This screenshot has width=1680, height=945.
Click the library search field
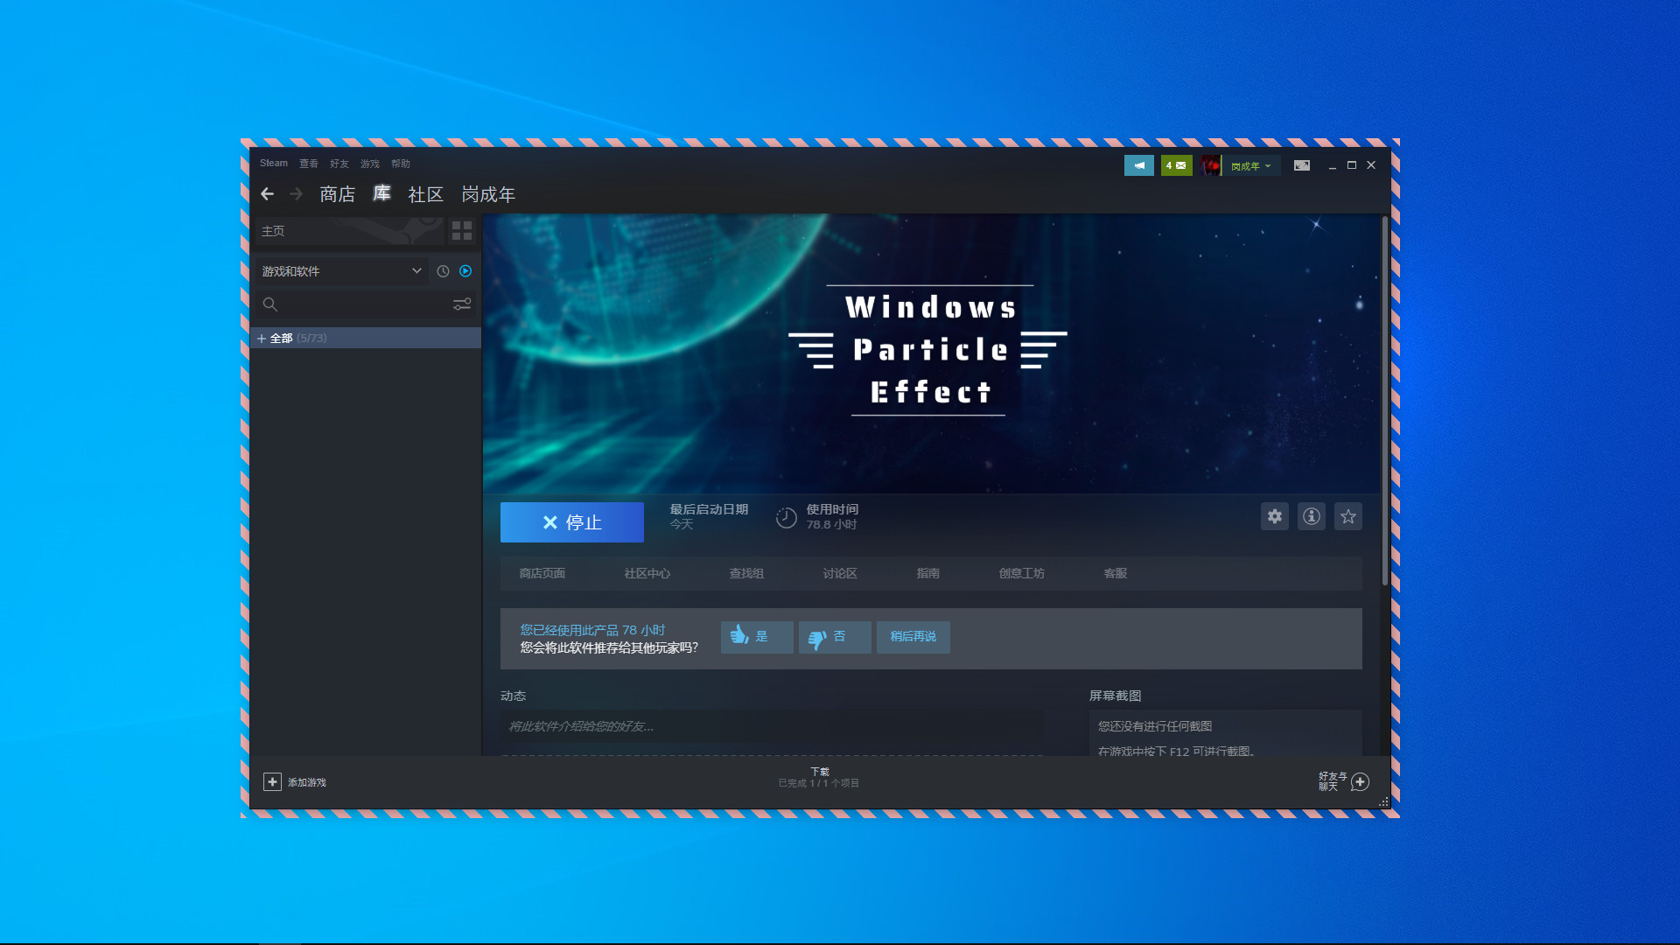tap(350, 304)
